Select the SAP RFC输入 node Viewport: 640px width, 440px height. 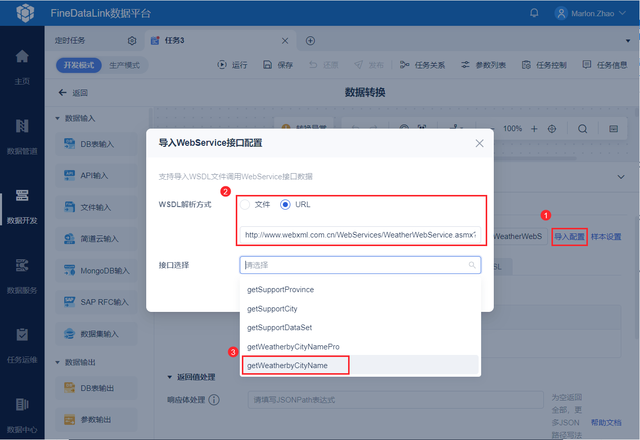[x=96, y=302]
